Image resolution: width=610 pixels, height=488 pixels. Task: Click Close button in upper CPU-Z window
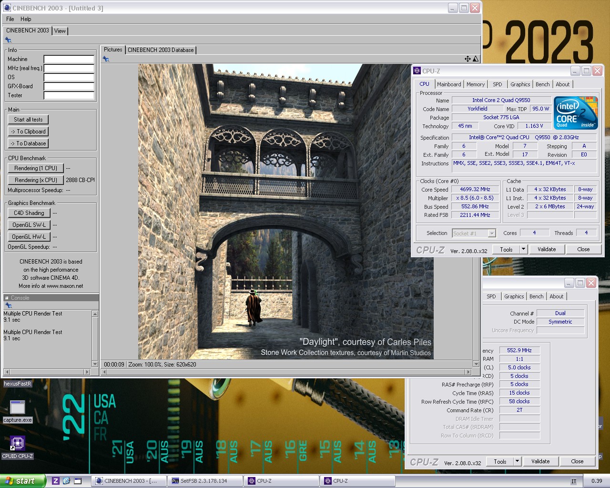click(x=583, y=249)
